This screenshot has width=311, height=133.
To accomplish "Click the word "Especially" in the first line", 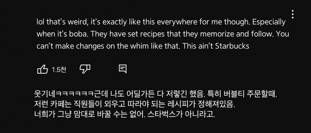I will point(269,22).
